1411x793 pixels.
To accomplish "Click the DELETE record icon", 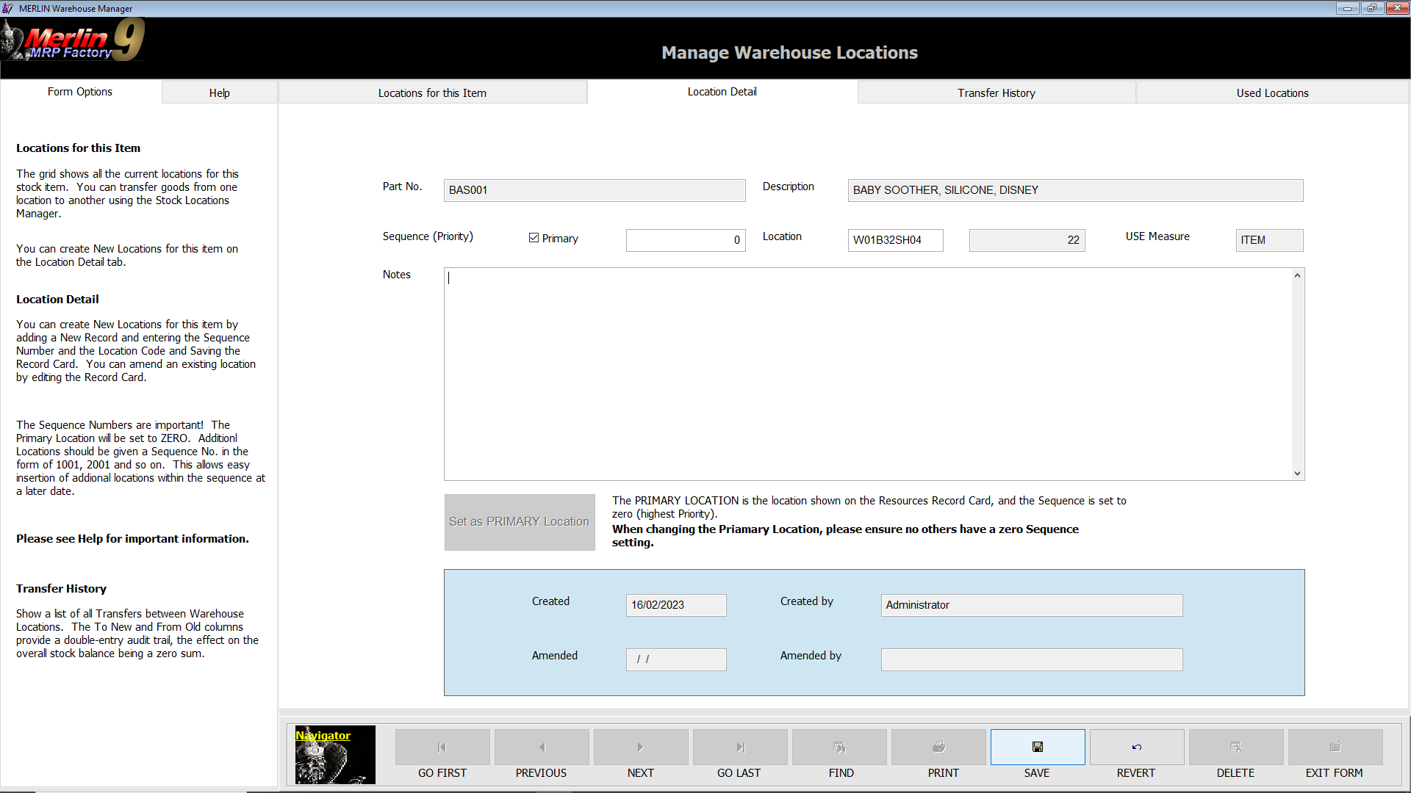I will coord(1236,747).
